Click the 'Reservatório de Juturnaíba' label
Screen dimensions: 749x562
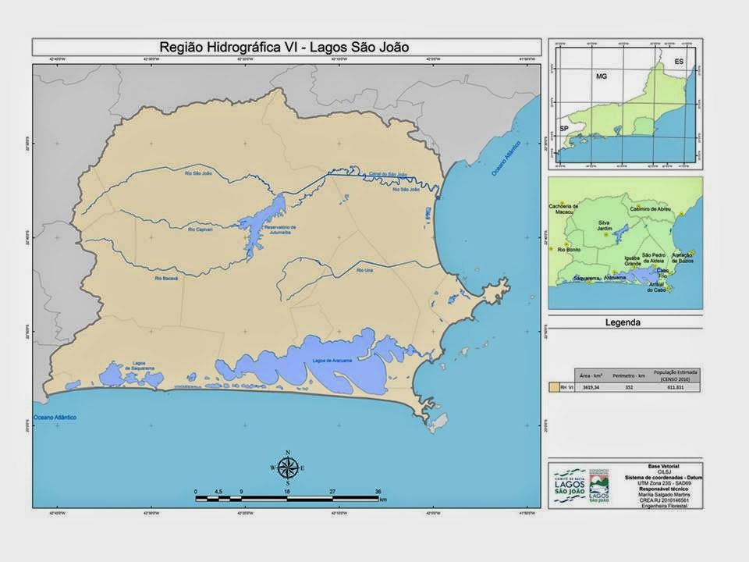point(280,229)
